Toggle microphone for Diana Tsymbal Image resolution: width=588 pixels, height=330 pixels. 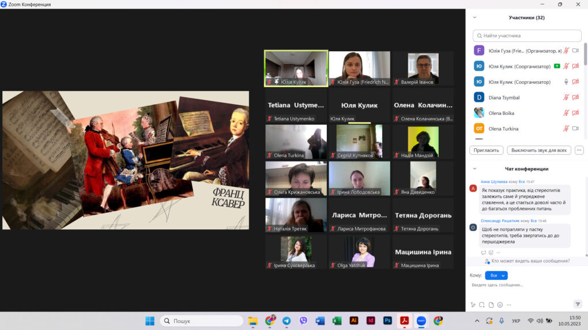click(566, 97)
